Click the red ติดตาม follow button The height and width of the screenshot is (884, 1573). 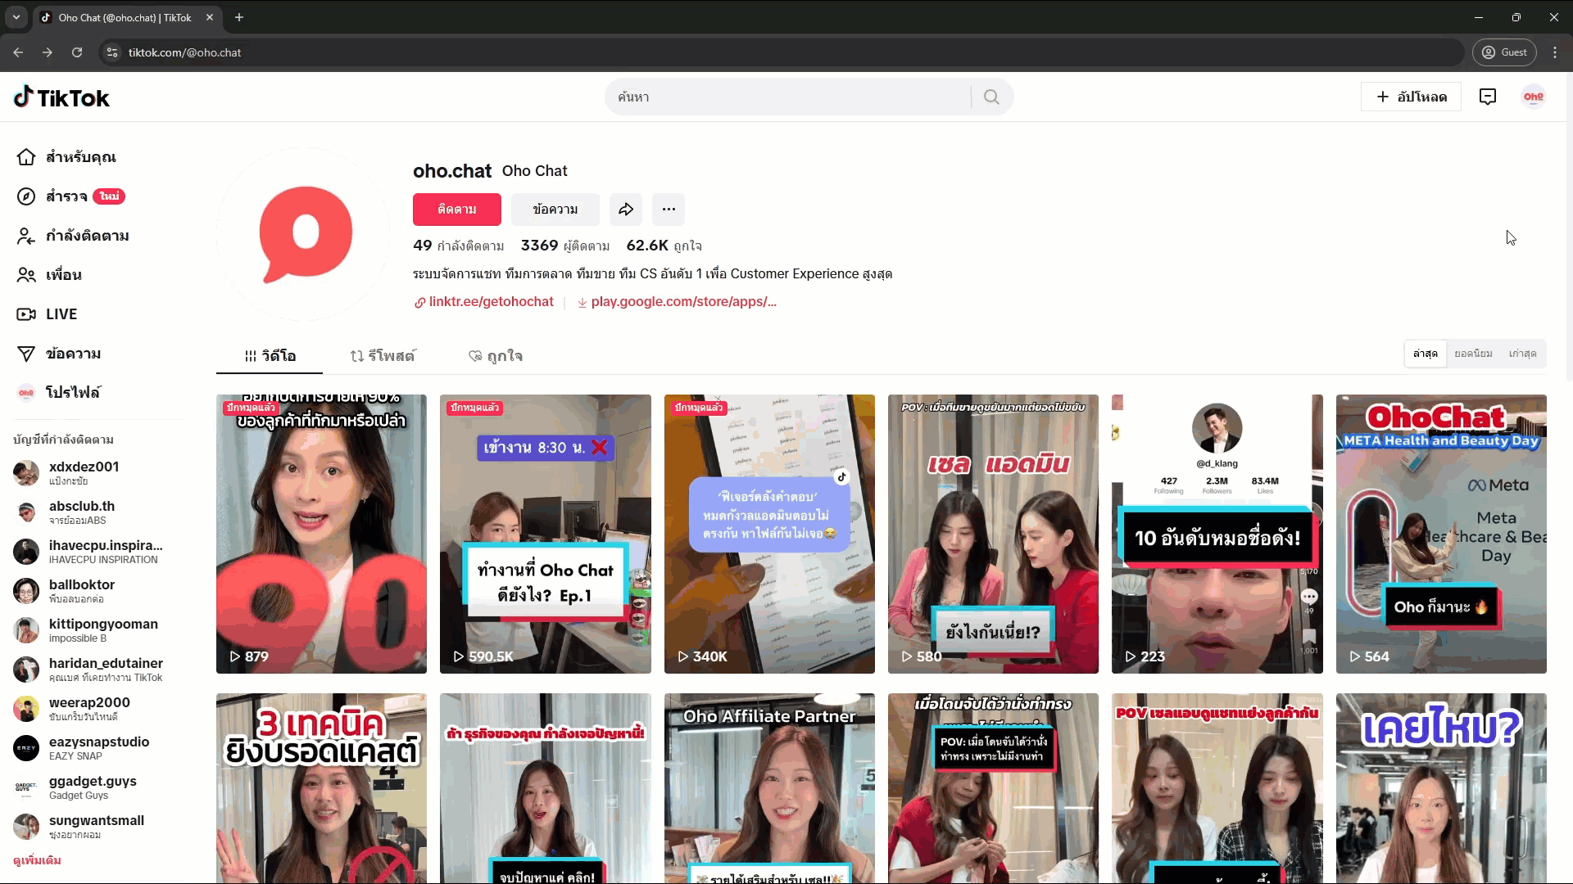(x=456, y=210)
